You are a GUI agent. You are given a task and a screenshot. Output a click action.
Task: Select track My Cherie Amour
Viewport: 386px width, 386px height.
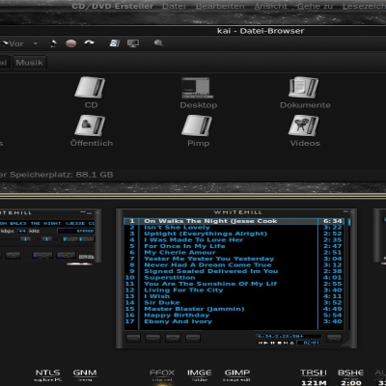[x=234, y=253]
